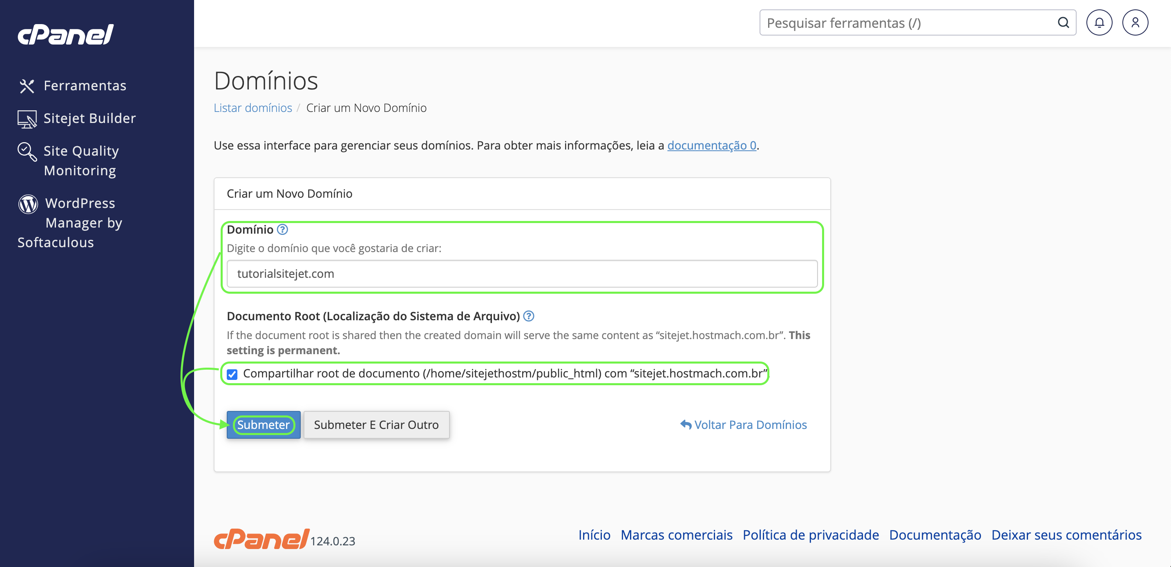Open Ferramentas tools icon
This screenshot has height=567, width=1171.
point(27,86)
